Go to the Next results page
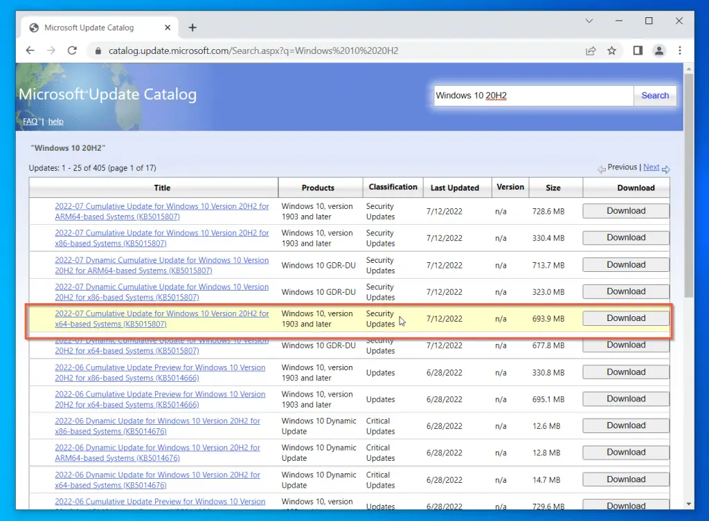The width and height of the screenshot is (709, 521). click(x=651, y=167)
